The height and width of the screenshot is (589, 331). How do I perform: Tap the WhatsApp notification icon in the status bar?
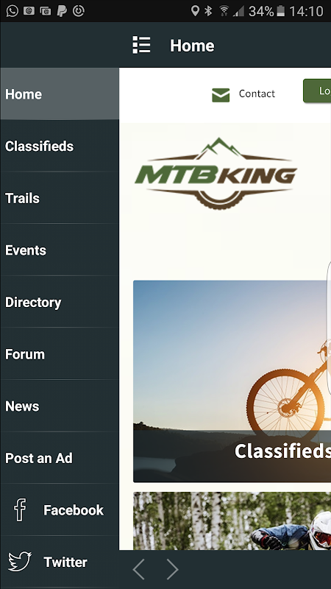12,11
